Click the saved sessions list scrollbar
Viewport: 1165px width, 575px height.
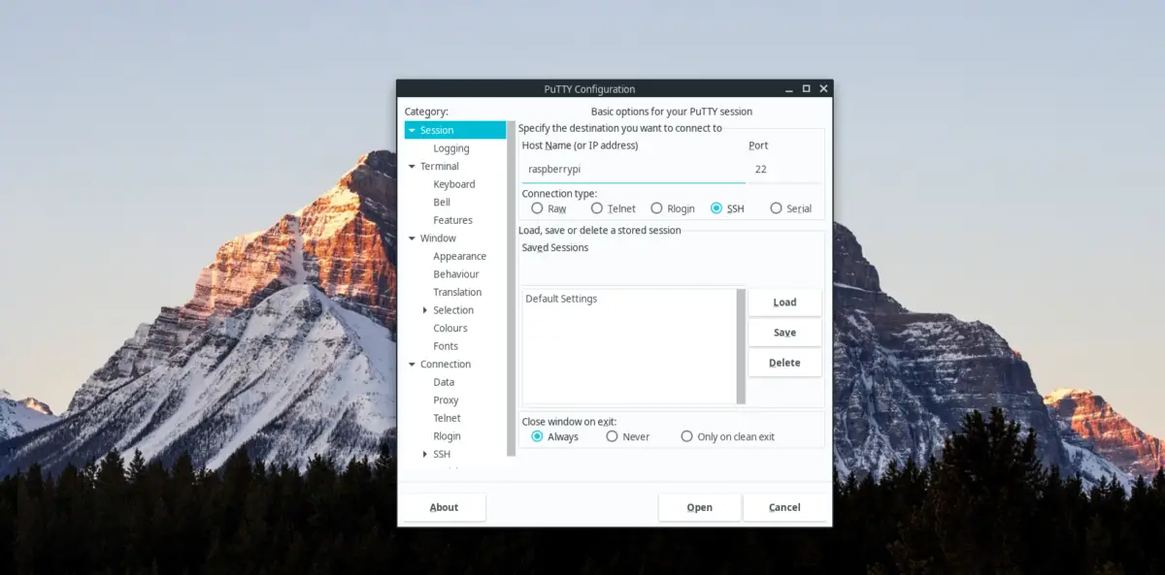tap(741, 346)
